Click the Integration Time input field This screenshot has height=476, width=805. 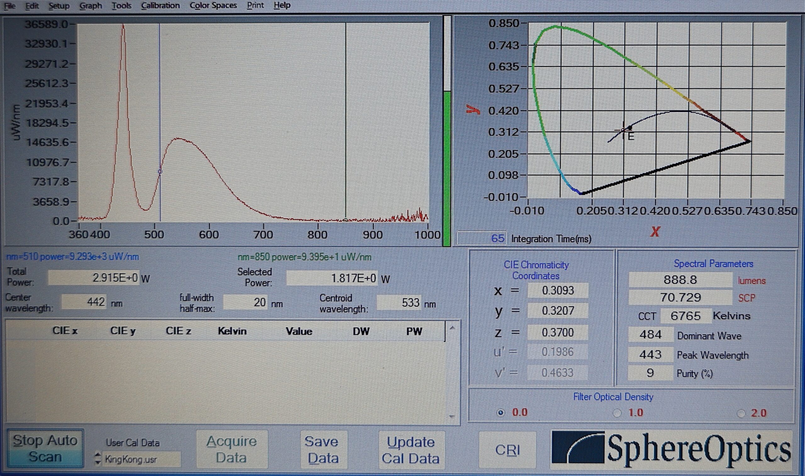pyautogui.click(x=481, y=238)
